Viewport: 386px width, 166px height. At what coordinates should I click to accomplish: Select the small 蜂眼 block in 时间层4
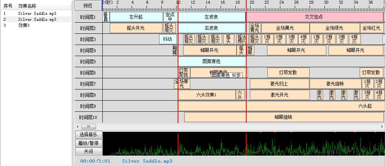click(250, 50)
